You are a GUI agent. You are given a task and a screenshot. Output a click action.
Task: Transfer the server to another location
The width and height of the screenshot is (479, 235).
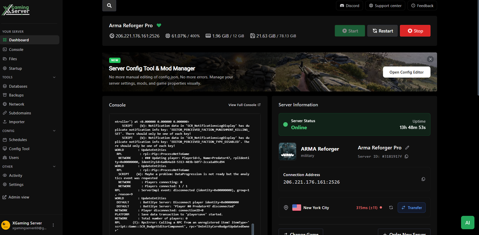point(412,208)
